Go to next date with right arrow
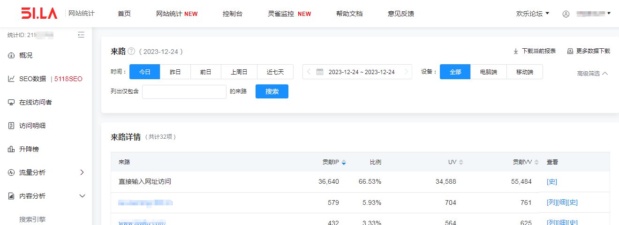 406,72
